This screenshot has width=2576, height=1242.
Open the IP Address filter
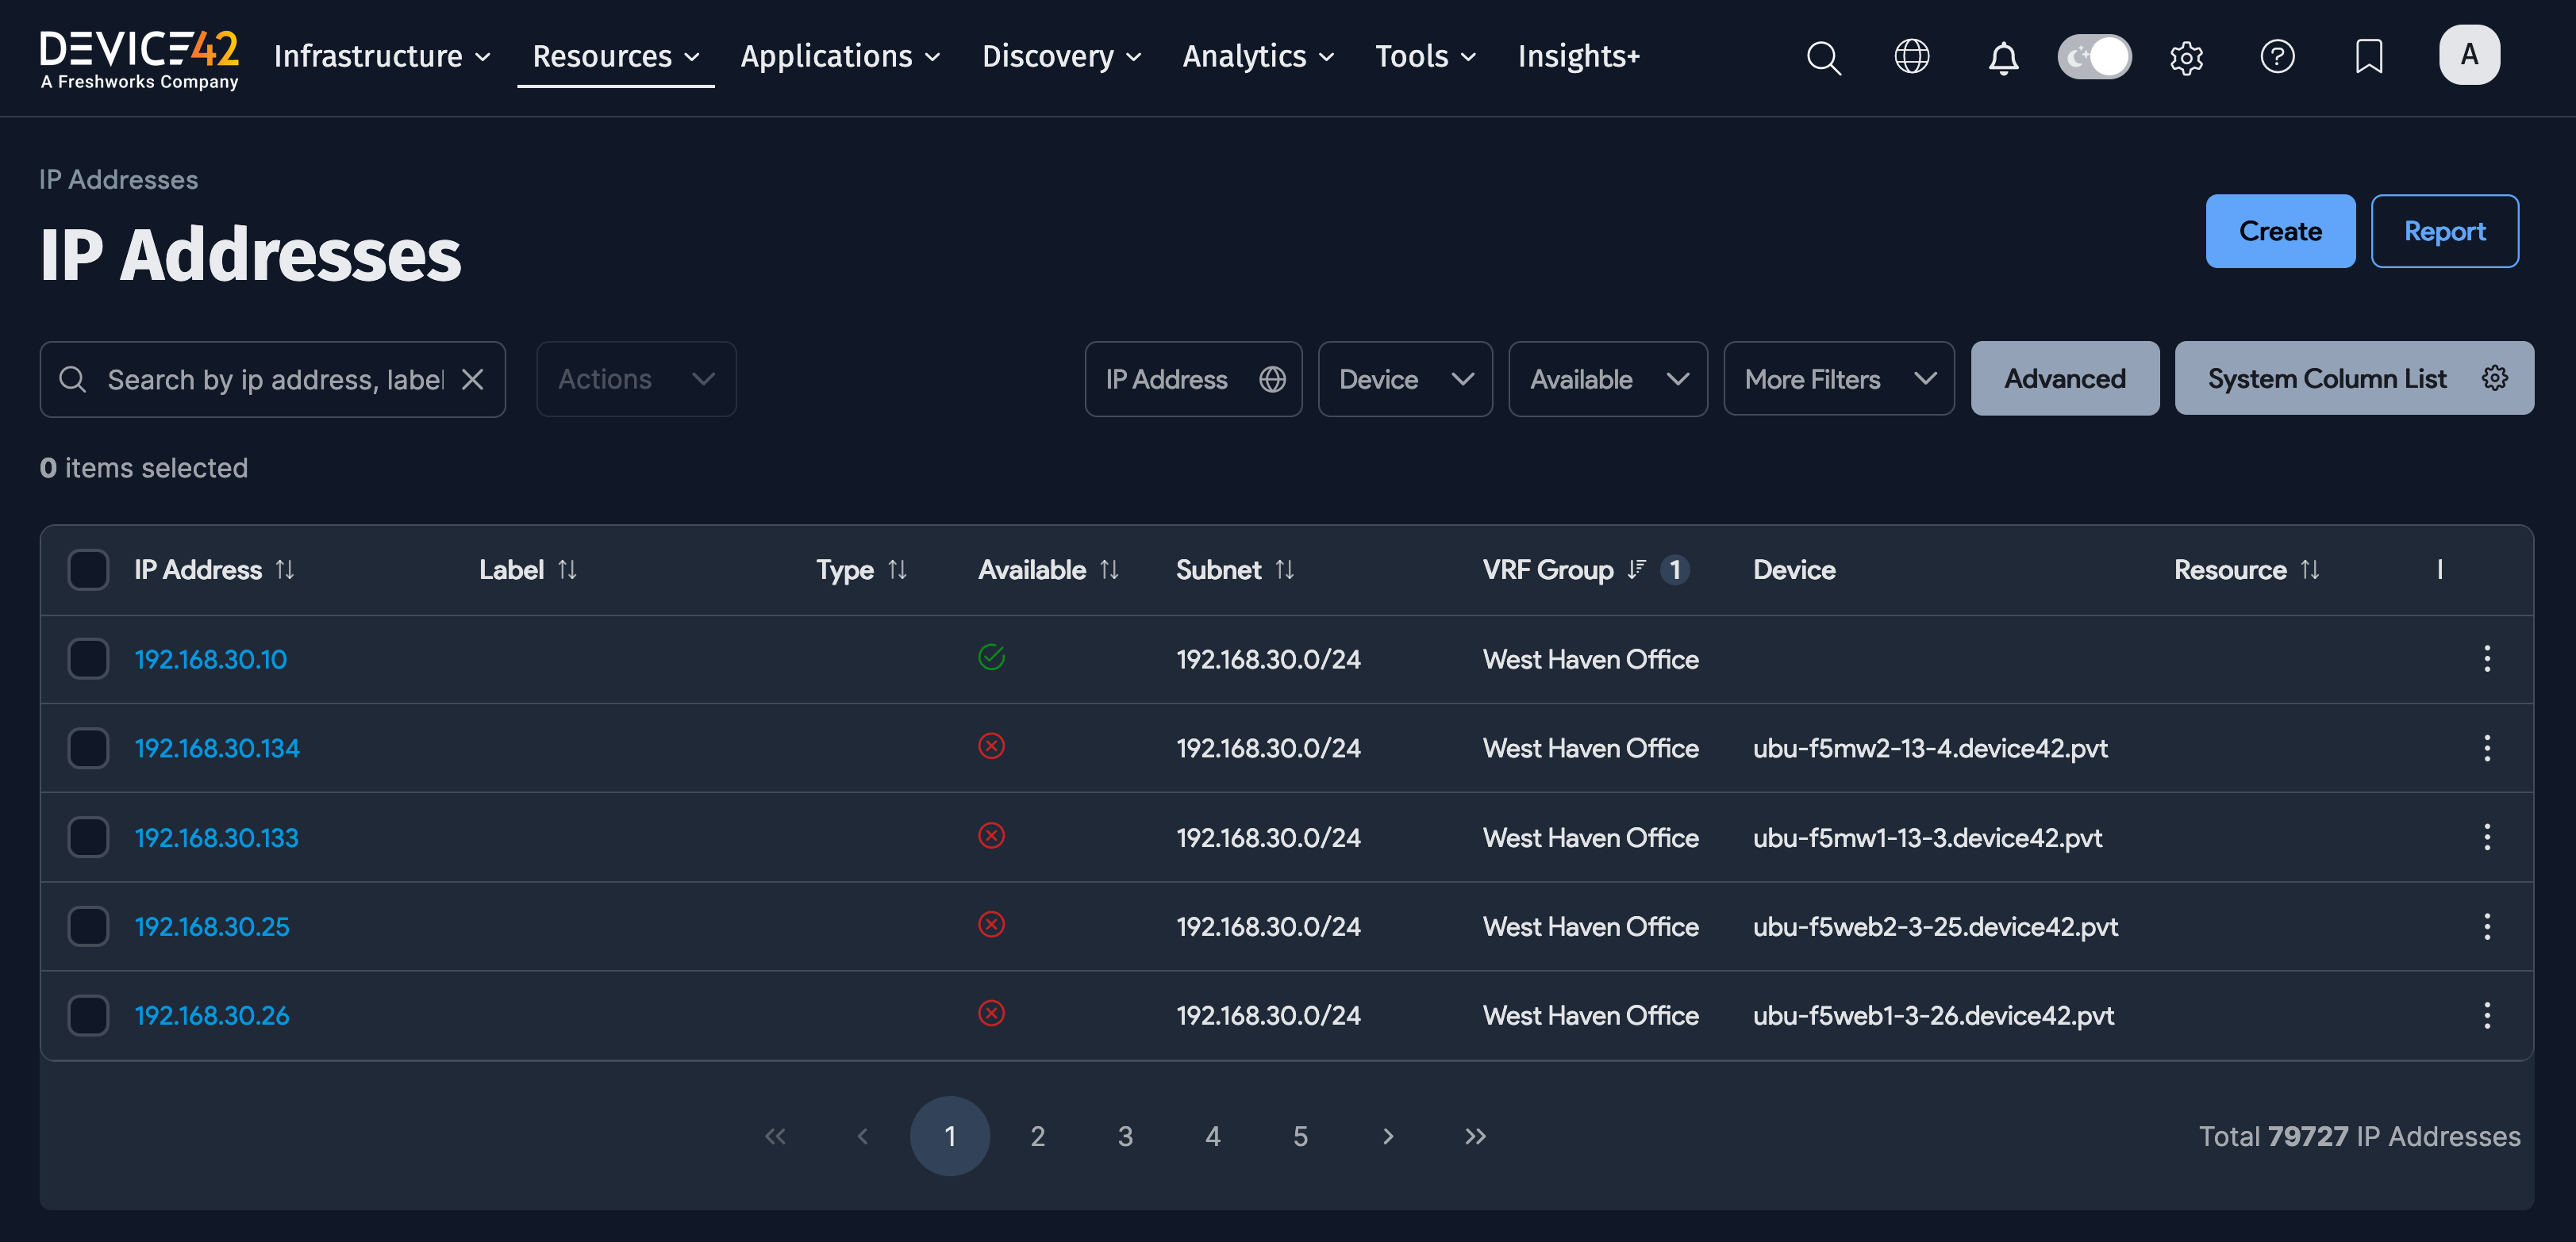coord(1193,380)
